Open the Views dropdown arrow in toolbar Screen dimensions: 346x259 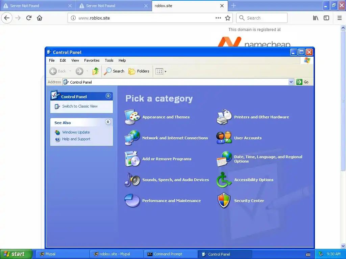click(166, 71)
